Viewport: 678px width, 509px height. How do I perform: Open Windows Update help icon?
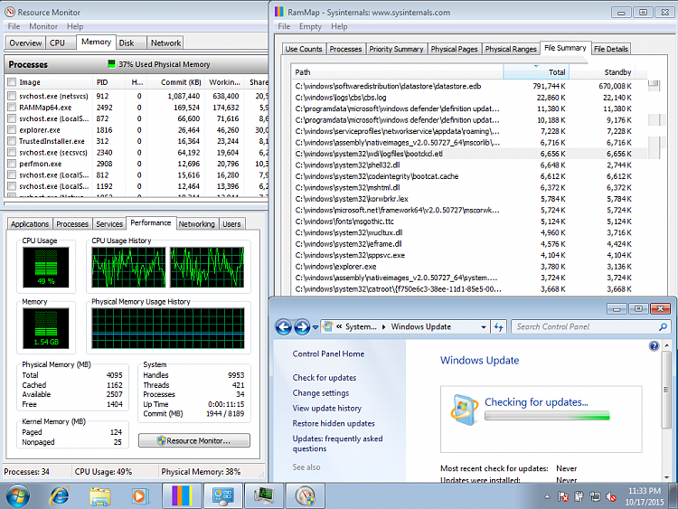tap(654, 345)
